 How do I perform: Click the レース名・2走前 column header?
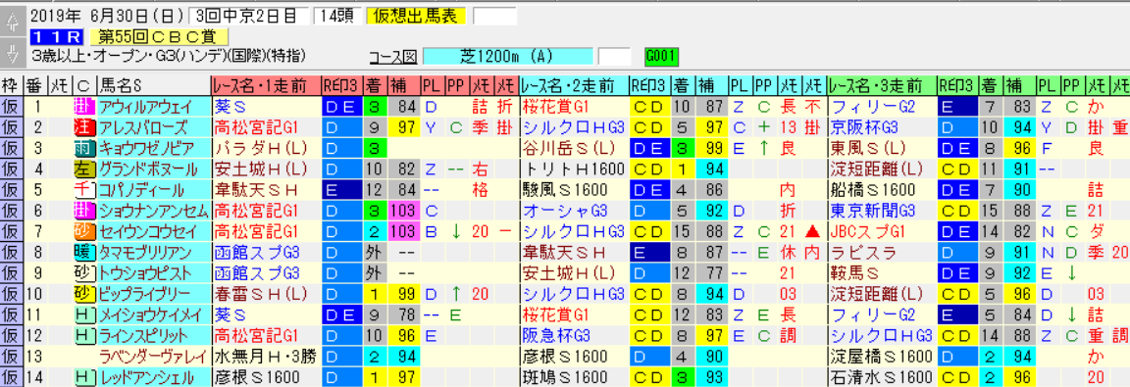point(575,86)
